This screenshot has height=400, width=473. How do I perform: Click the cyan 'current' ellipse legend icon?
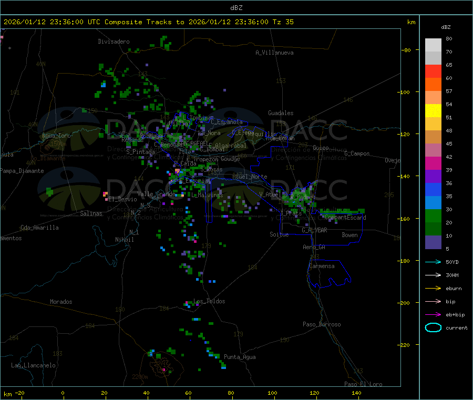click(x=433, y=327)
